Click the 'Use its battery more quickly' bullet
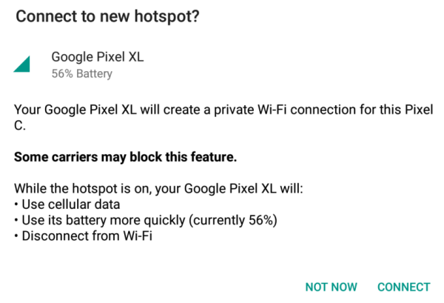444x303 pixels. tap(146, 220)
